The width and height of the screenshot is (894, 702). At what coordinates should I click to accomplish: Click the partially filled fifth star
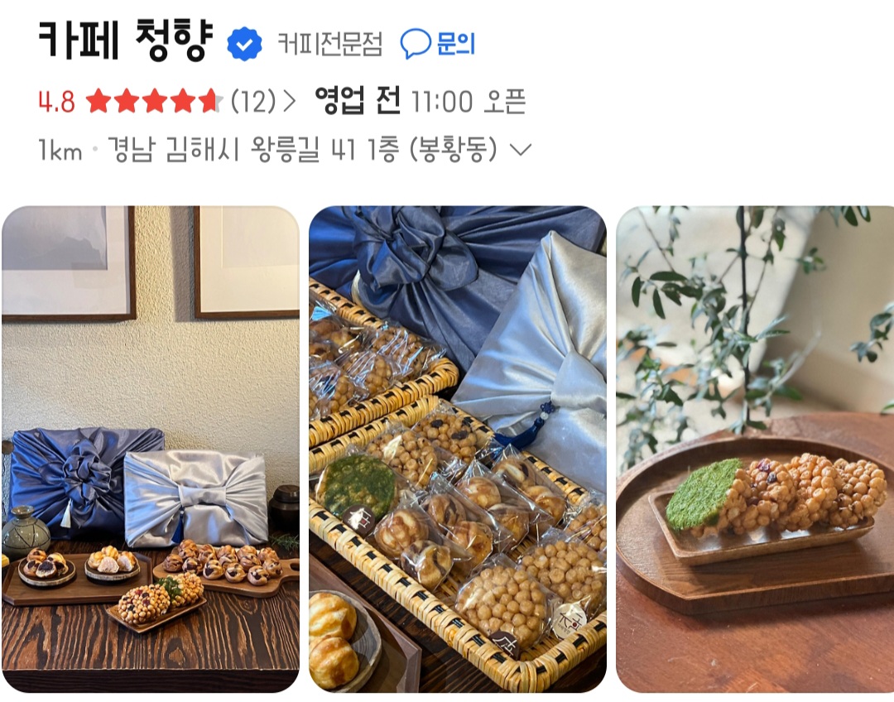tap(210, 101)
